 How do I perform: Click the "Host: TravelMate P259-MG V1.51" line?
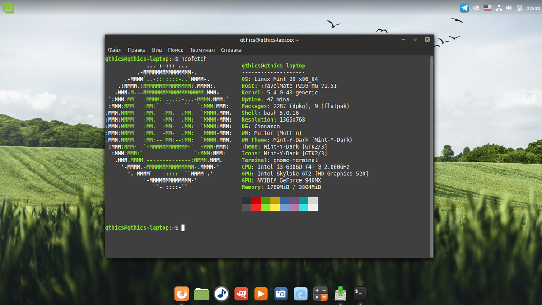[x=289, y=86]
